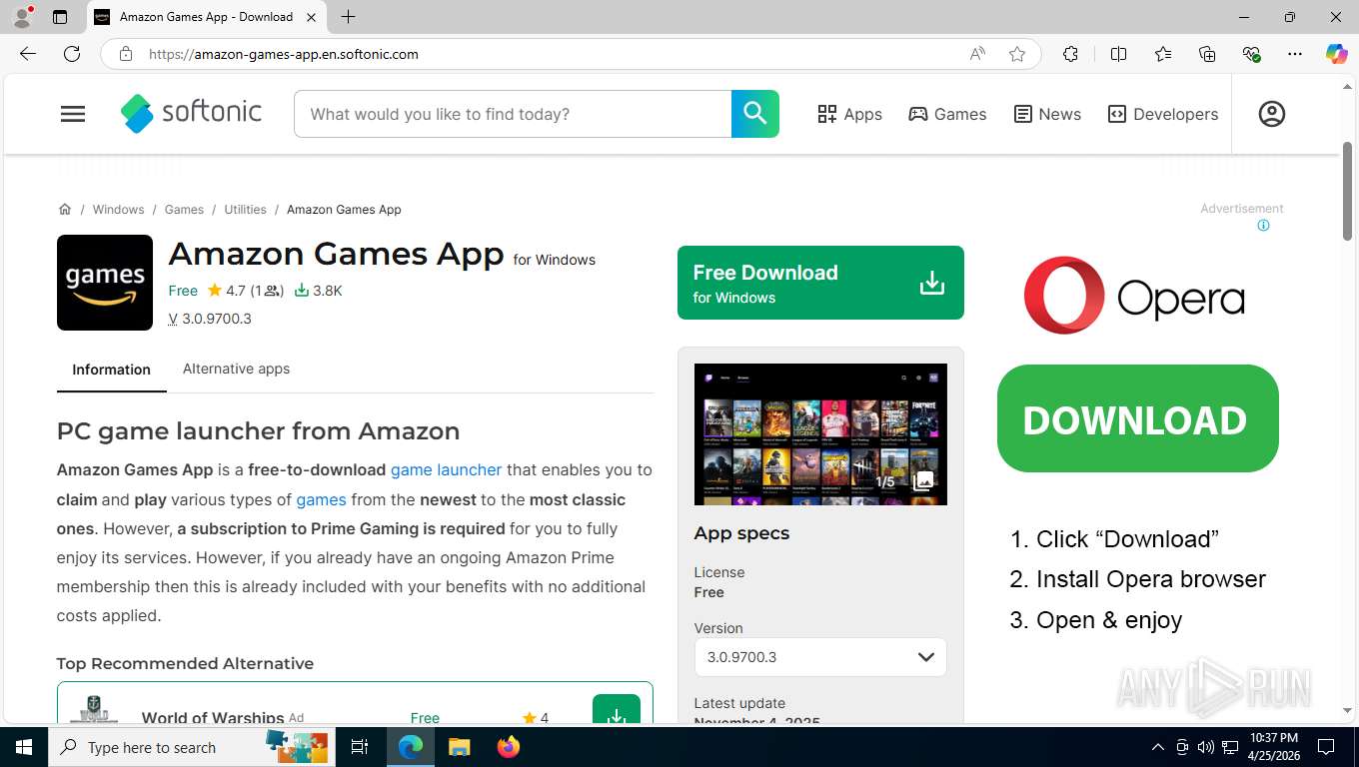Viewport: 1359px width, 767px height.
Task: Click the screenshot gallery icon
Action: (923, 481)
